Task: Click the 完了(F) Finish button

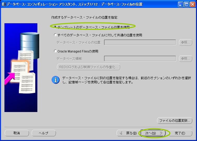Action: [180, 133]
